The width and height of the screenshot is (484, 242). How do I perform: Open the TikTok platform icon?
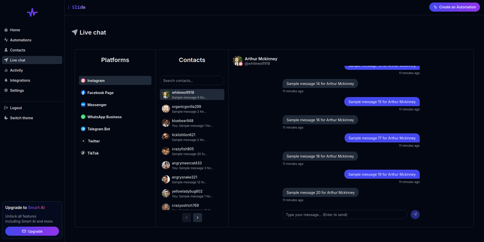[x=83, y=153]
